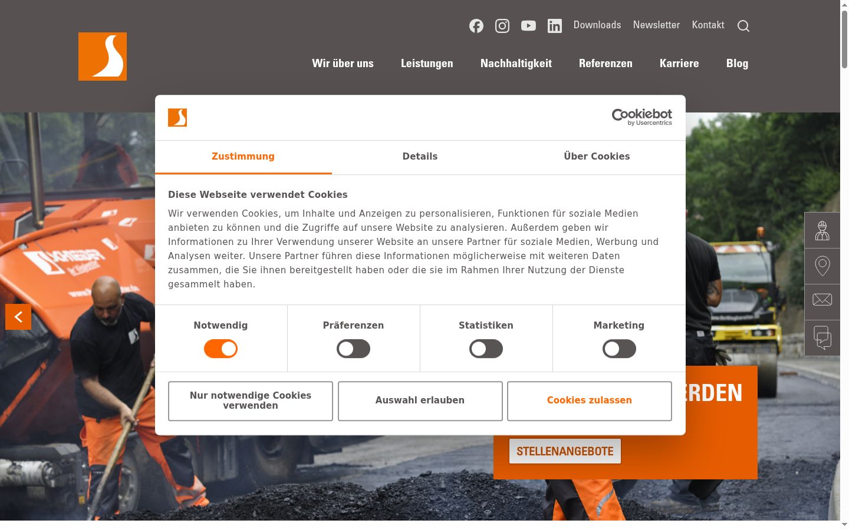Toggle the Präferenzen cookie switch
Screen dimensions: 849x530
353,349
